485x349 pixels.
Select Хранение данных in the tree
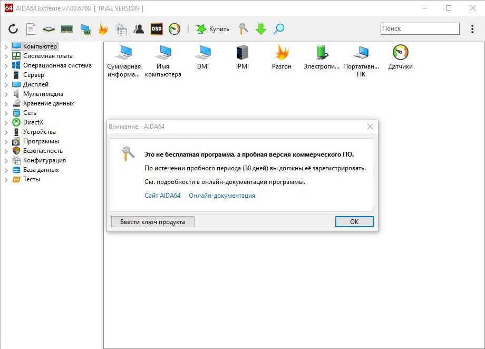[43, 103]
